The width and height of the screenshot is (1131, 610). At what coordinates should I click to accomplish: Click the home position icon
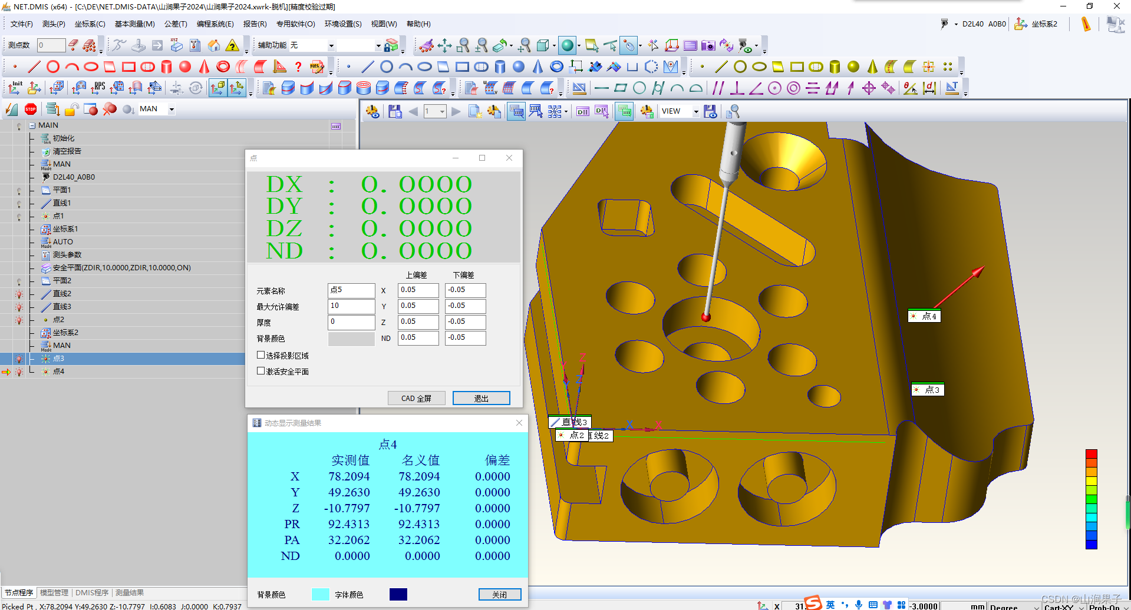click(x=214, y=45)
